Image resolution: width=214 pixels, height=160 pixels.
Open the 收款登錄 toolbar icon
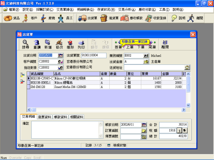[156, 18]
